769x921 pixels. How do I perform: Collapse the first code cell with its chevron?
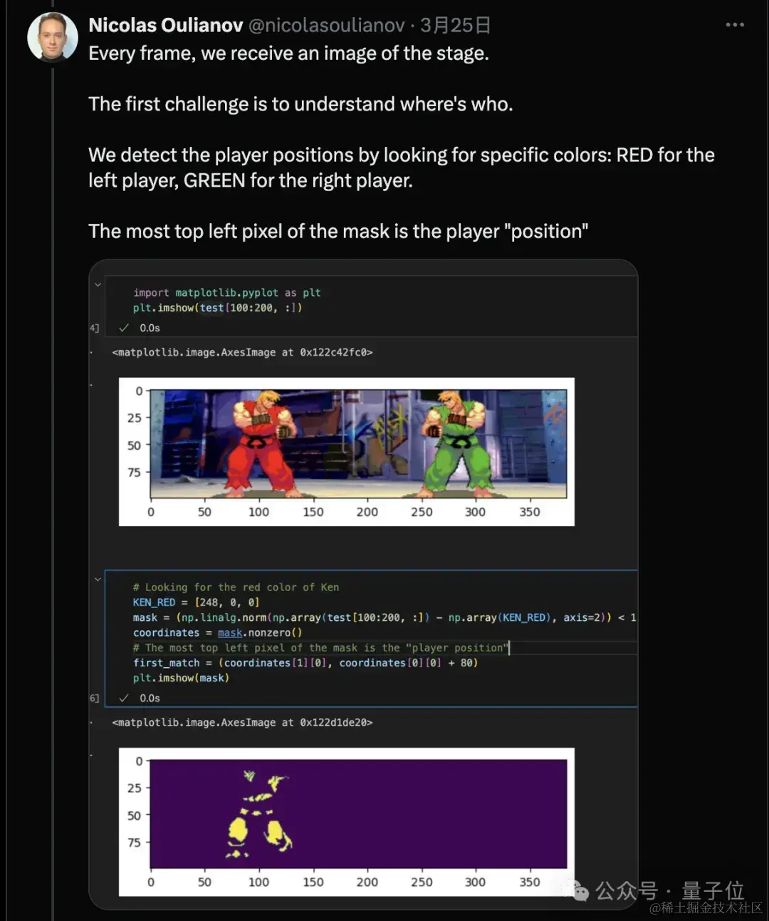98,284
